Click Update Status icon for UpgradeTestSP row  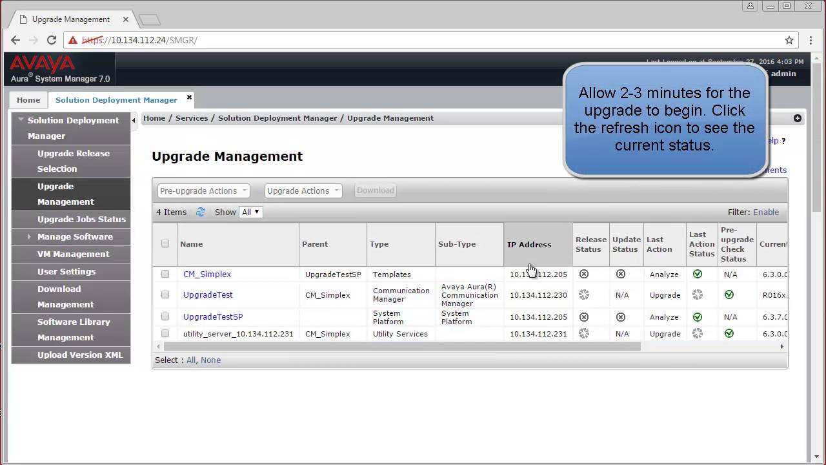click(621, 317)
